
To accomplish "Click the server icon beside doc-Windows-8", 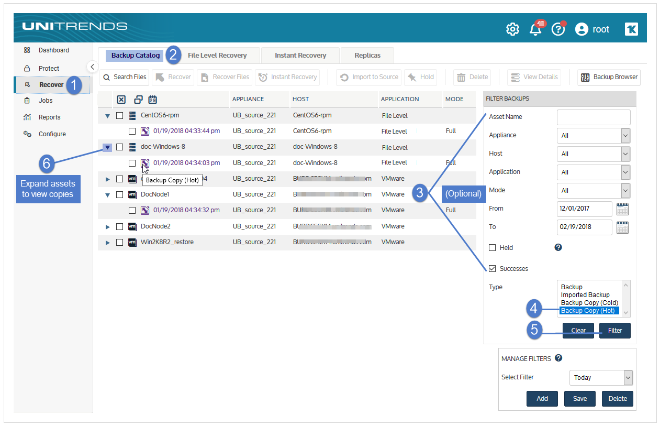I will tap(132, 147).
